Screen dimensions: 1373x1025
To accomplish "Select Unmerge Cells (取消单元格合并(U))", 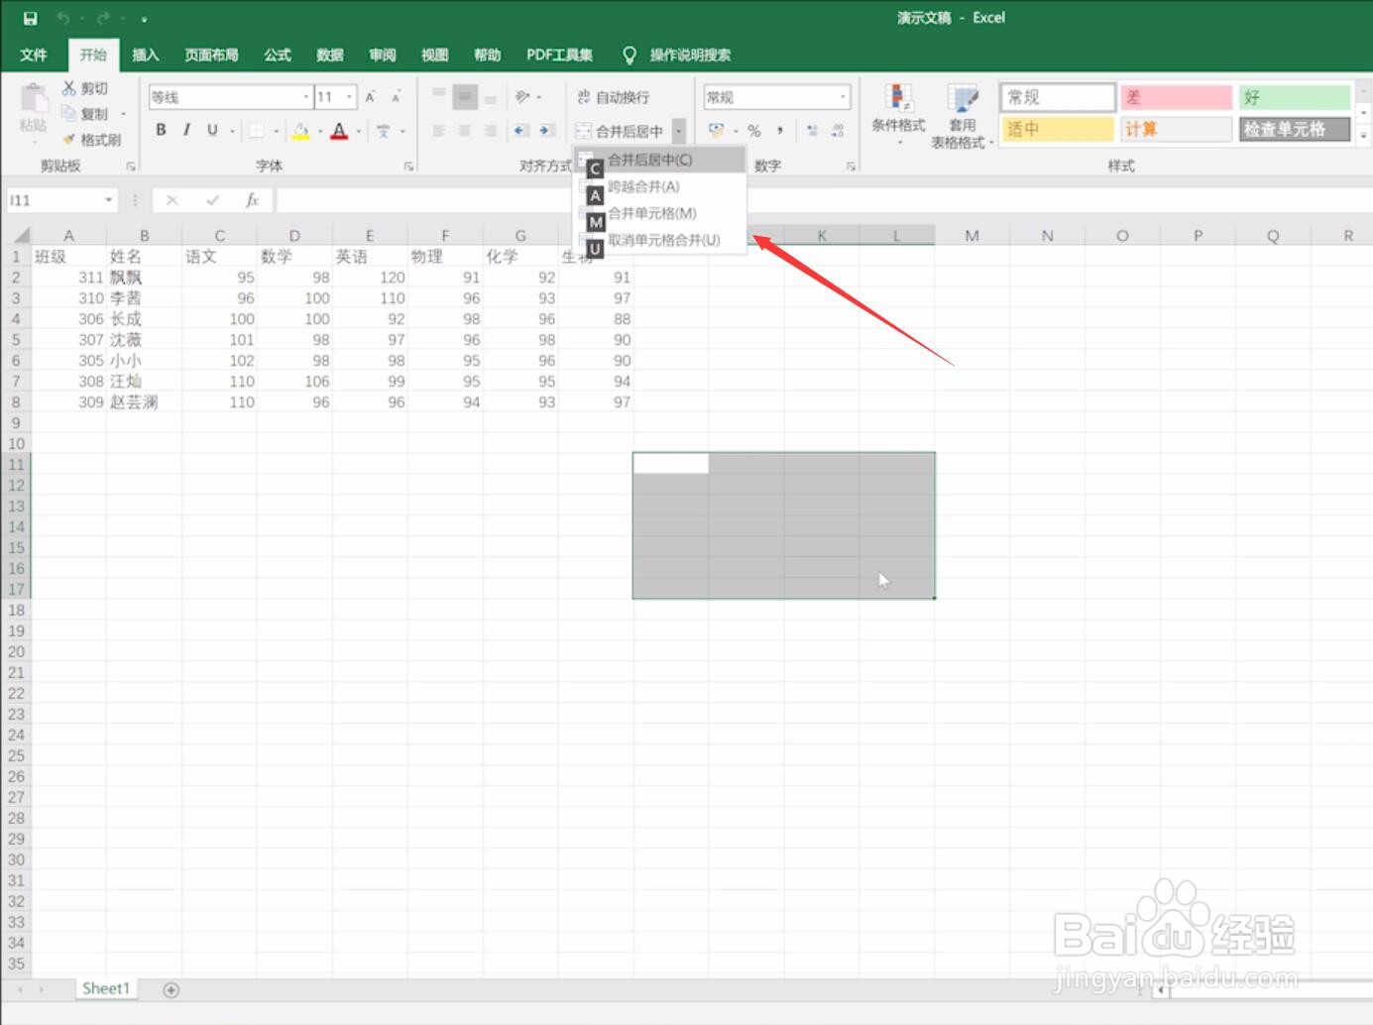I will 660,239.
